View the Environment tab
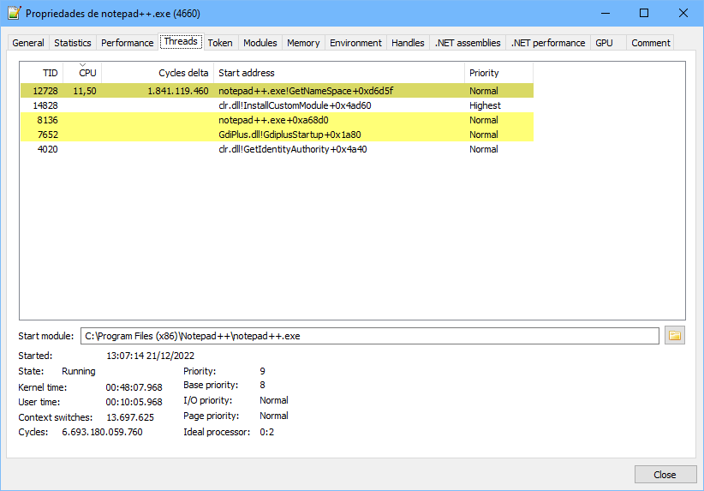The height and width of the screenshot is (491, 704). pyautogui.click(x=355, y=43)
